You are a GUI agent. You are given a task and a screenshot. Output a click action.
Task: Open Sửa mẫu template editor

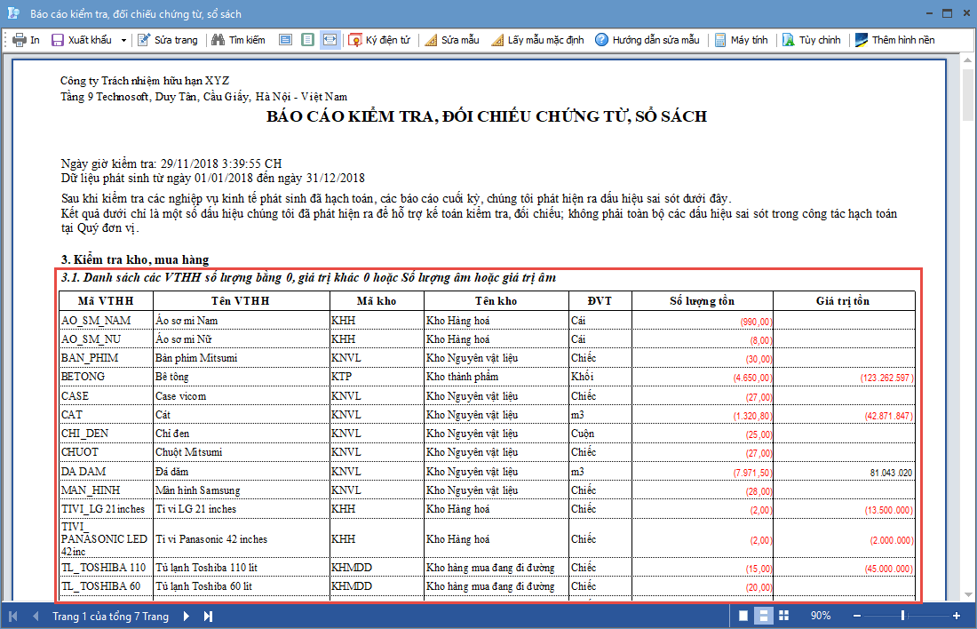[453, 40]
